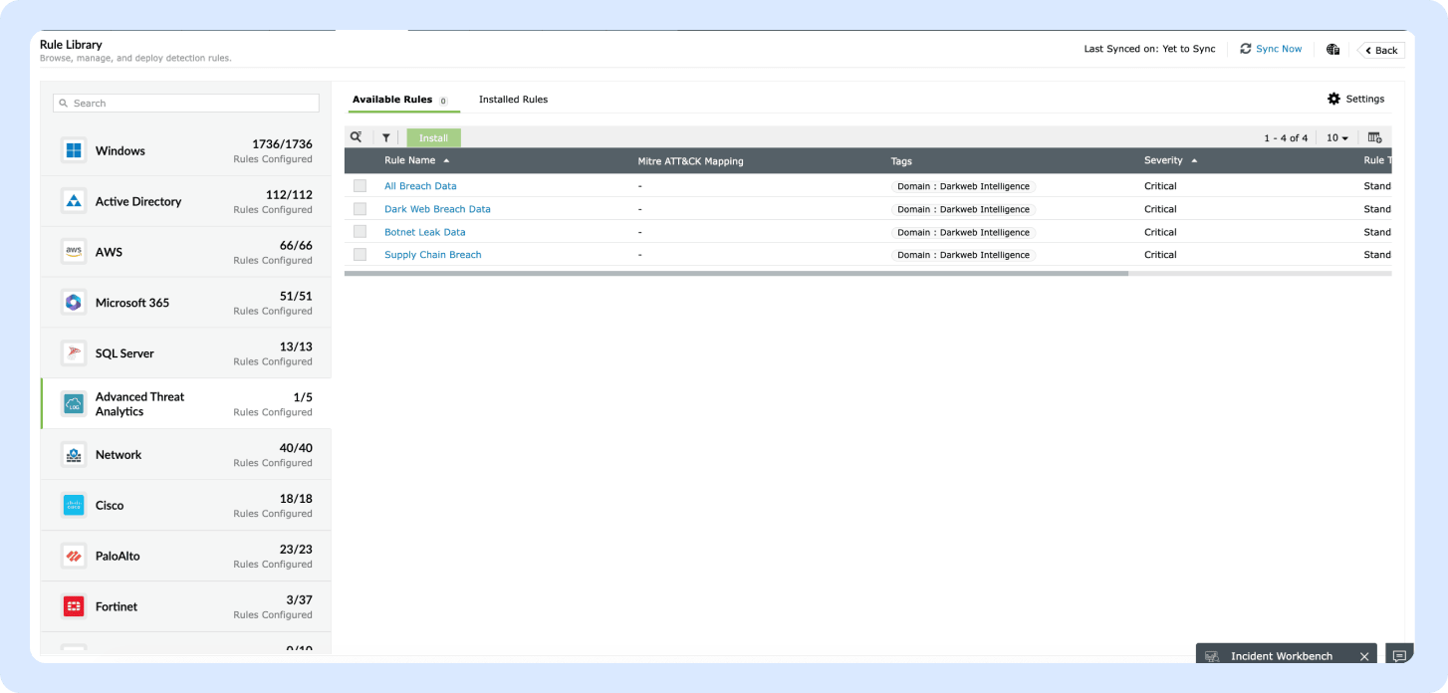Open the rule filter funnel icon

[386, 138]
